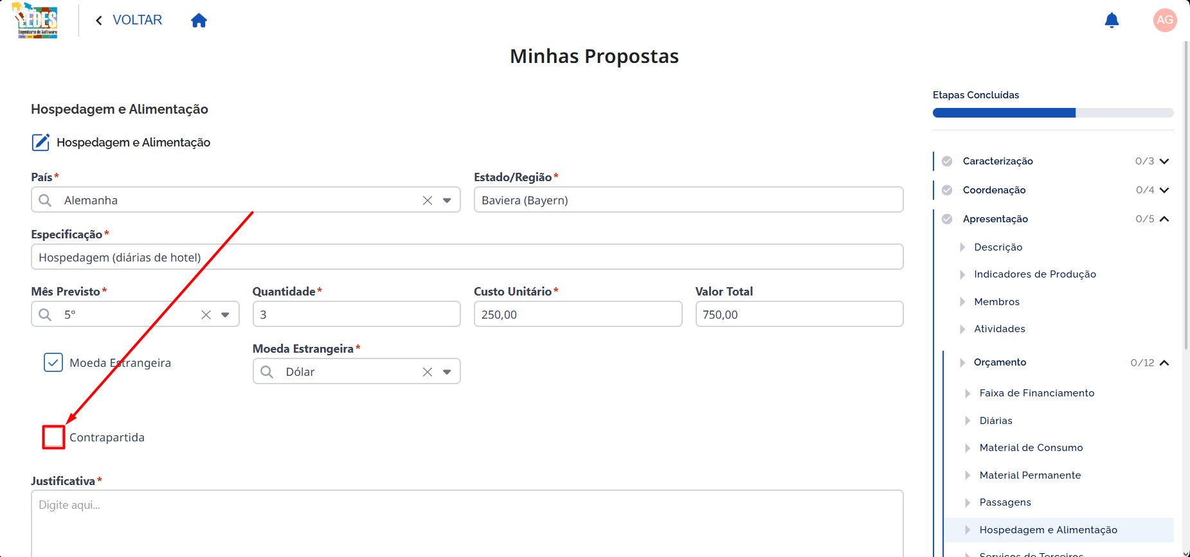The width and height of the screenshot is (1190, 557).
Task: Clear the Alemanha country selection
Action: tap(428, 200)
